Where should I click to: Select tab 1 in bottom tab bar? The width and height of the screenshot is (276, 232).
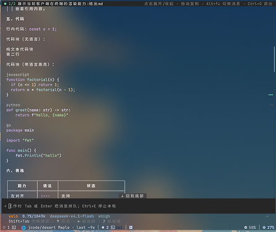pos(9,228)
